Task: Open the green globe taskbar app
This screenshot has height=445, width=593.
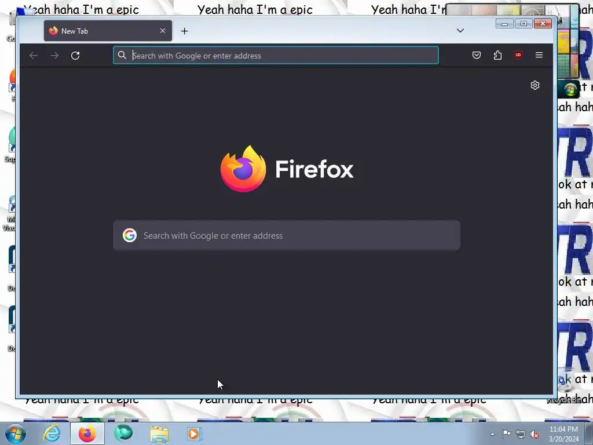Action: pyautogui.click(x=123, y=433)
